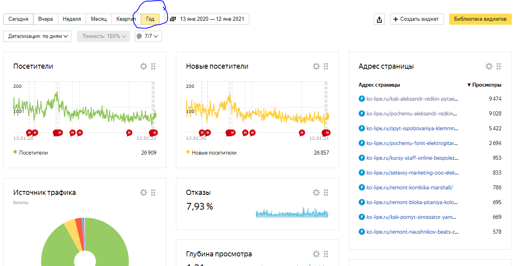Image resolution: width=515 pixels, height=266 pixels.
Task: Select Сегодня period tab
Action: (x=18, y=19)
